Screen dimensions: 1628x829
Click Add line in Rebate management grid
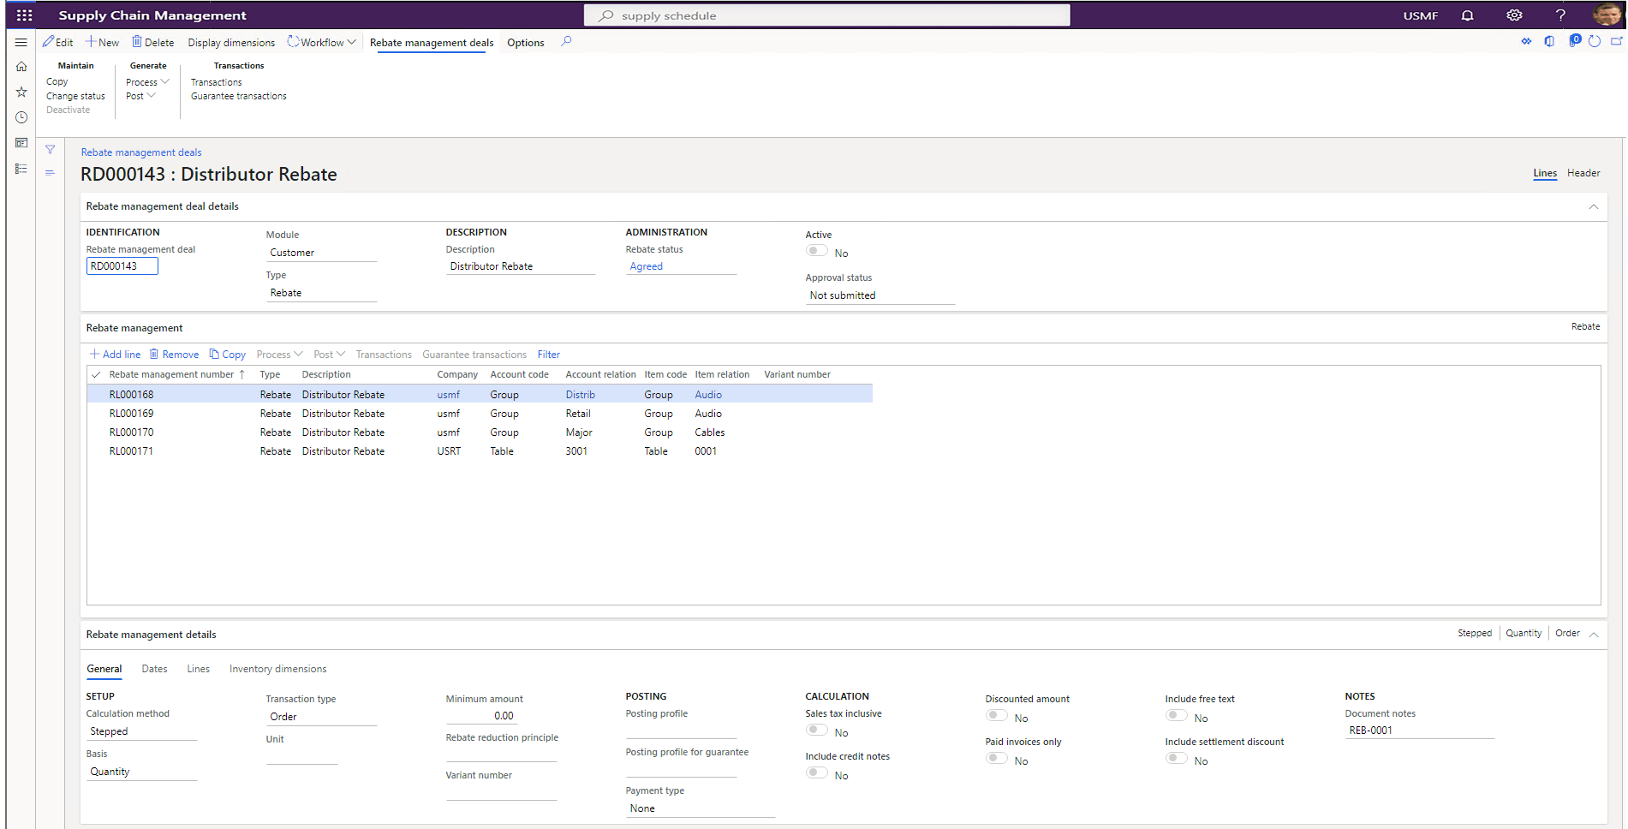pos(115,354)
